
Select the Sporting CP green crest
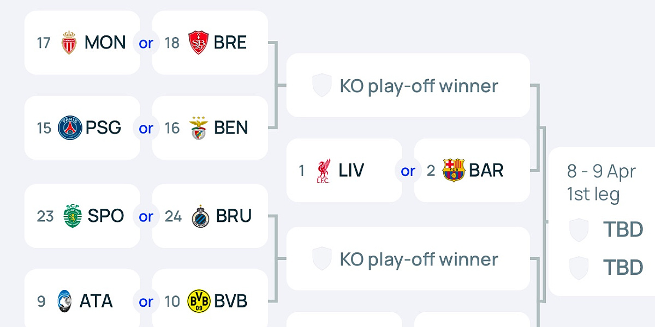72,216
